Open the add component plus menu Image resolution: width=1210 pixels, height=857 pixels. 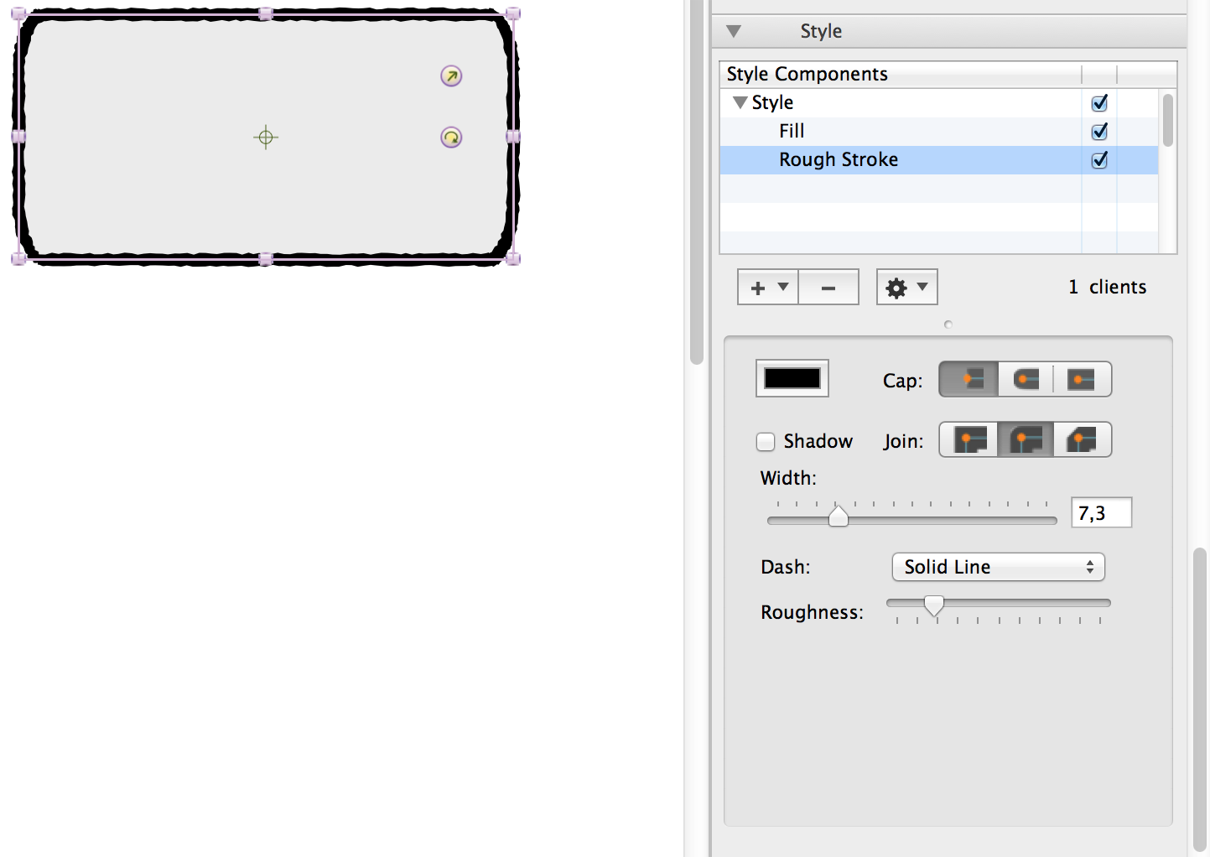pyautogui.click(x=768, y=287)
